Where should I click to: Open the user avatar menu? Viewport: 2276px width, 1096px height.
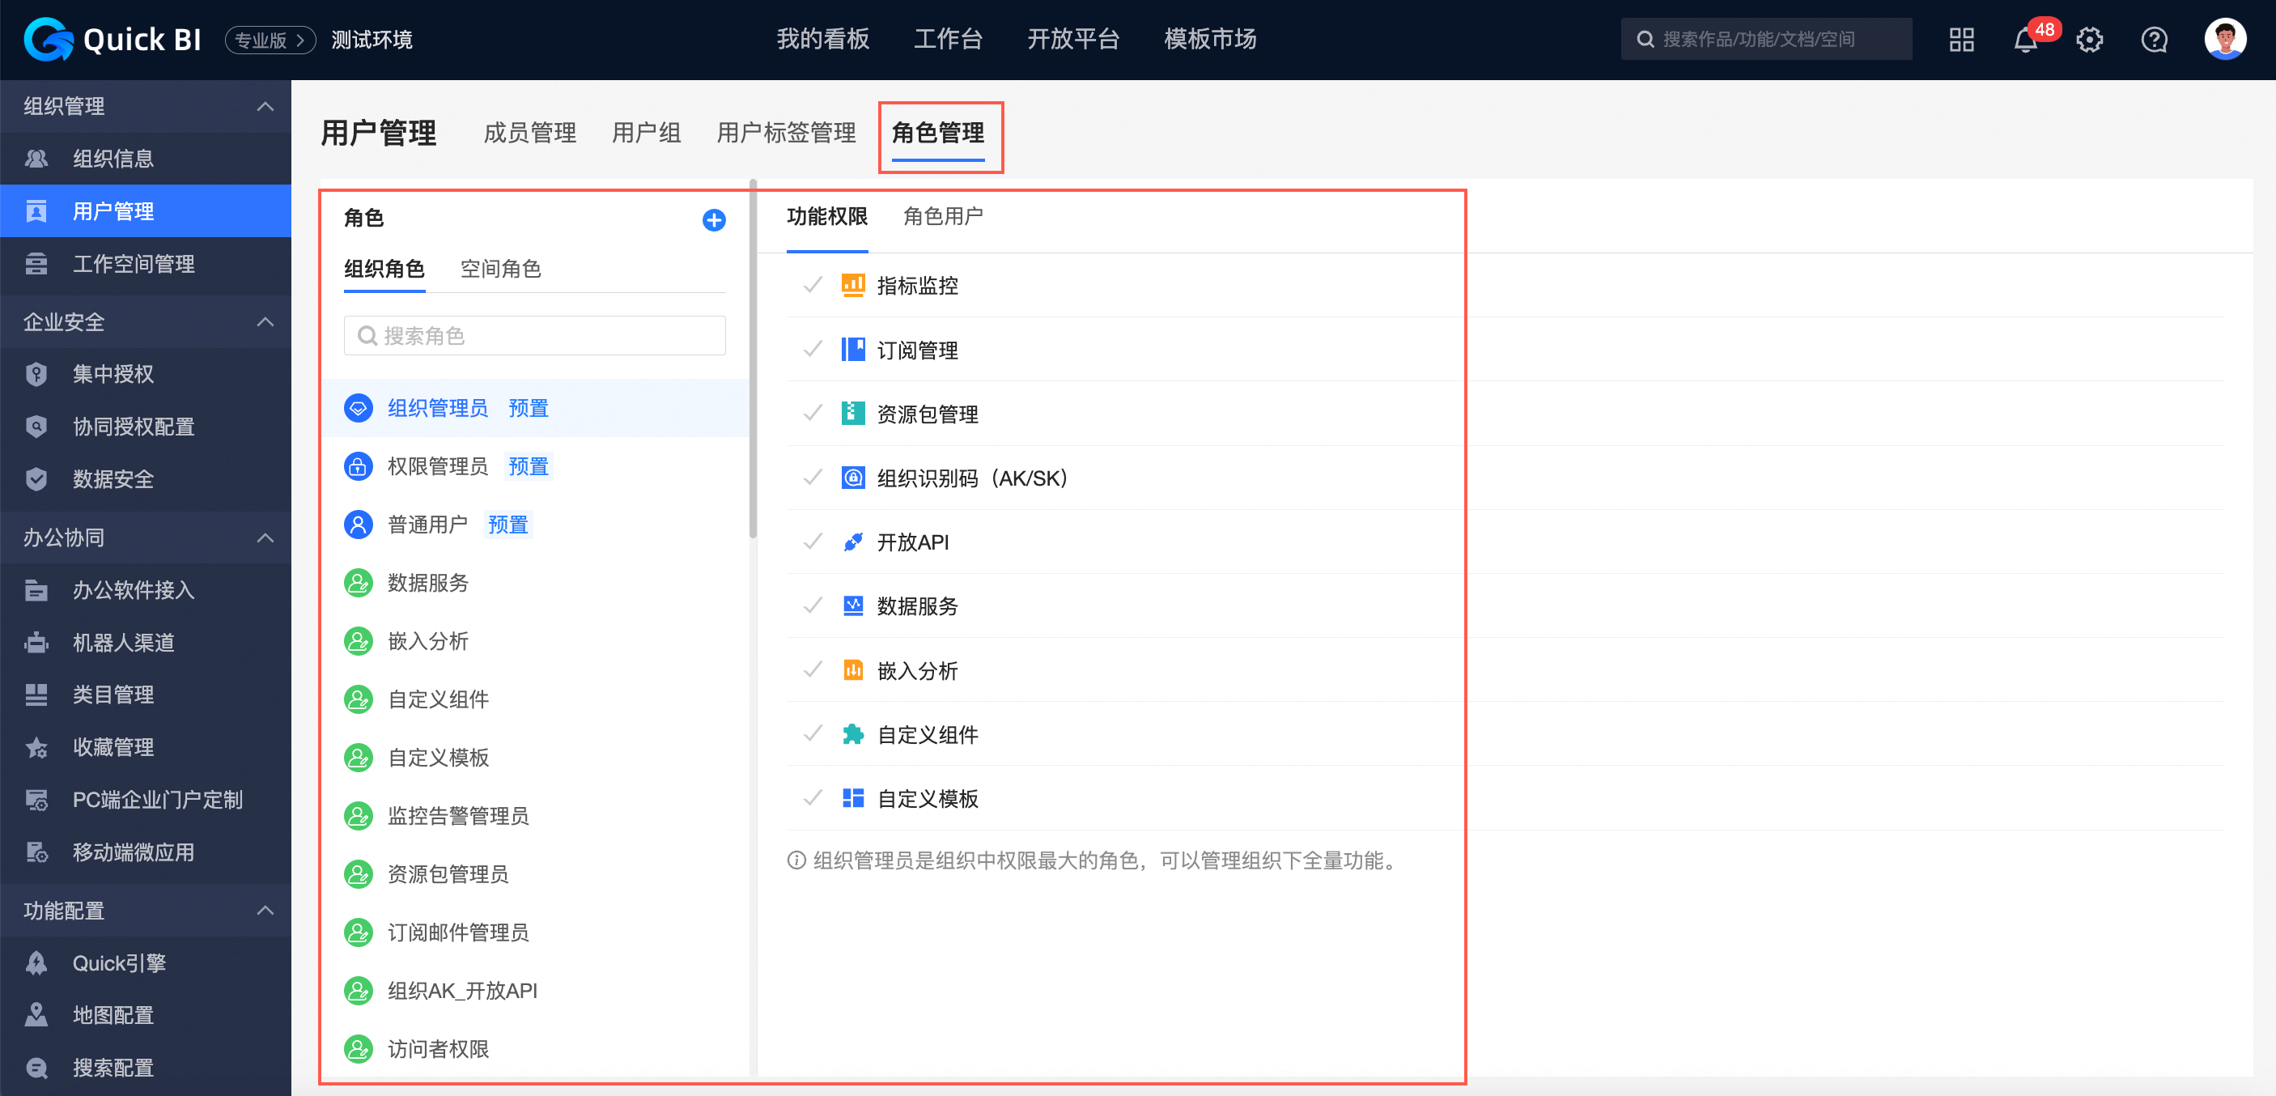(2225, 40)
